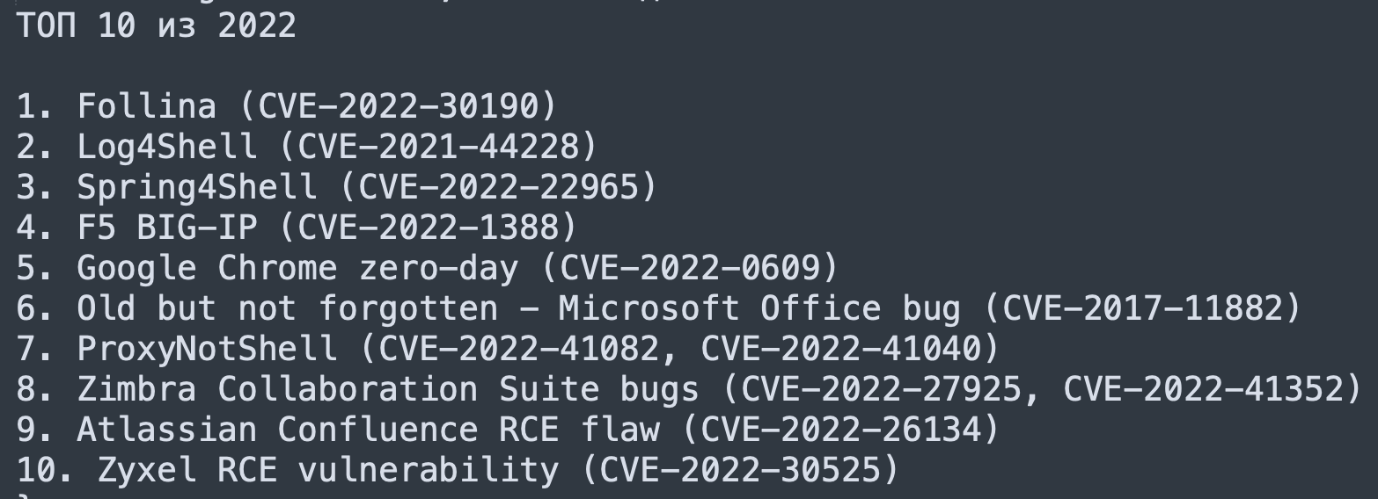Click the CVE-2017-11882 identifier

pos(1141,308)
